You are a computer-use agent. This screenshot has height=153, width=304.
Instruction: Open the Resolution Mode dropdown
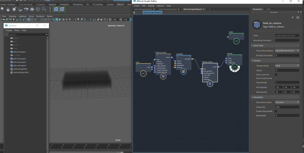[287, 102]
